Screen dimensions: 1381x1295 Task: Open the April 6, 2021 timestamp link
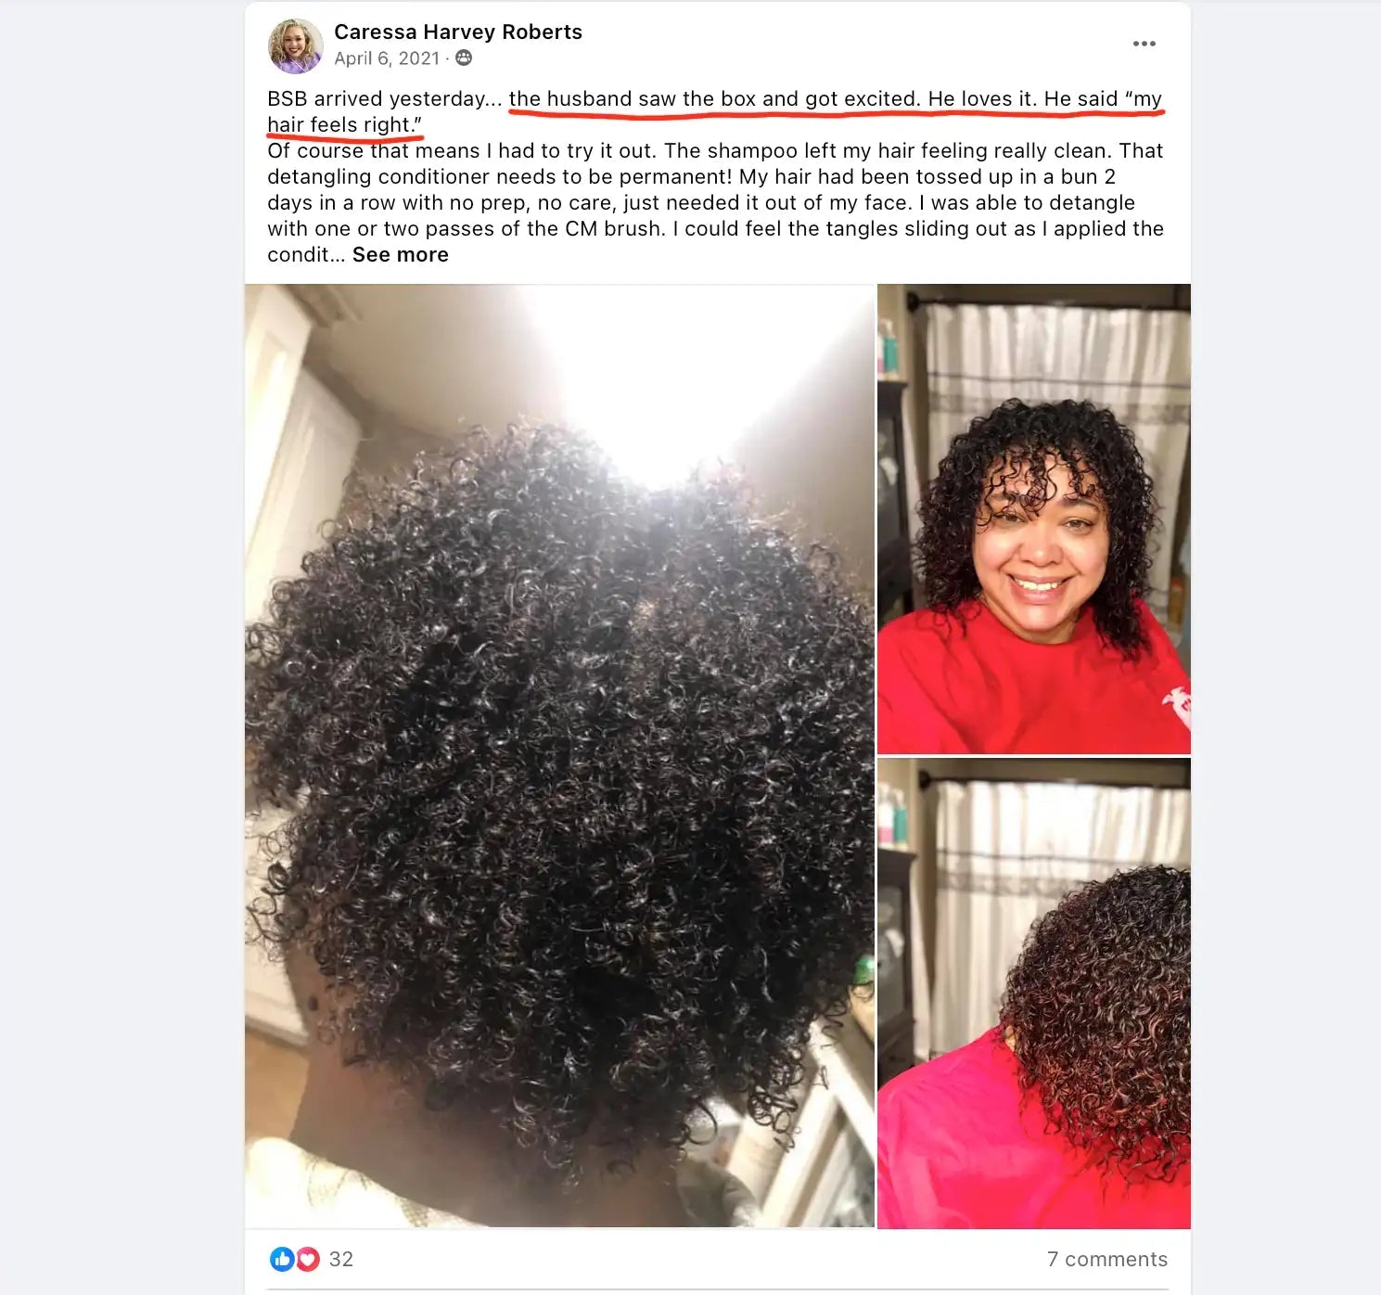[387, 58]
